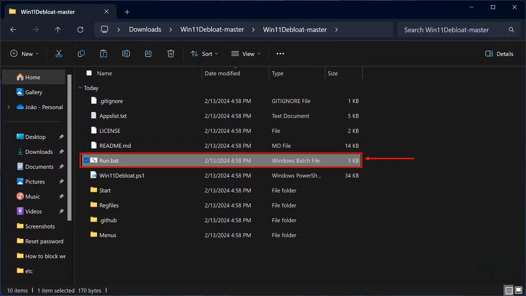This screenshot has height=296, width=526.
Task: Collapse the Today group of files
Action: (79, 88)
